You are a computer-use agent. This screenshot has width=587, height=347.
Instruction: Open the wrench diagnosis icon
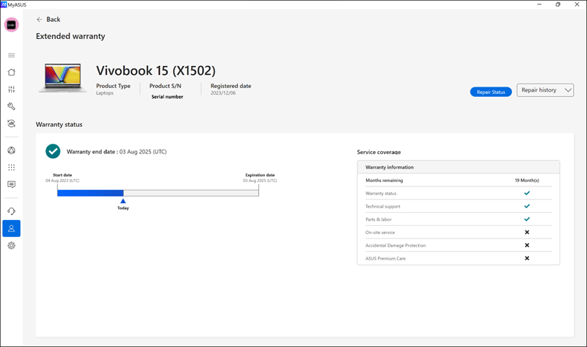click(x=11, y=106)
